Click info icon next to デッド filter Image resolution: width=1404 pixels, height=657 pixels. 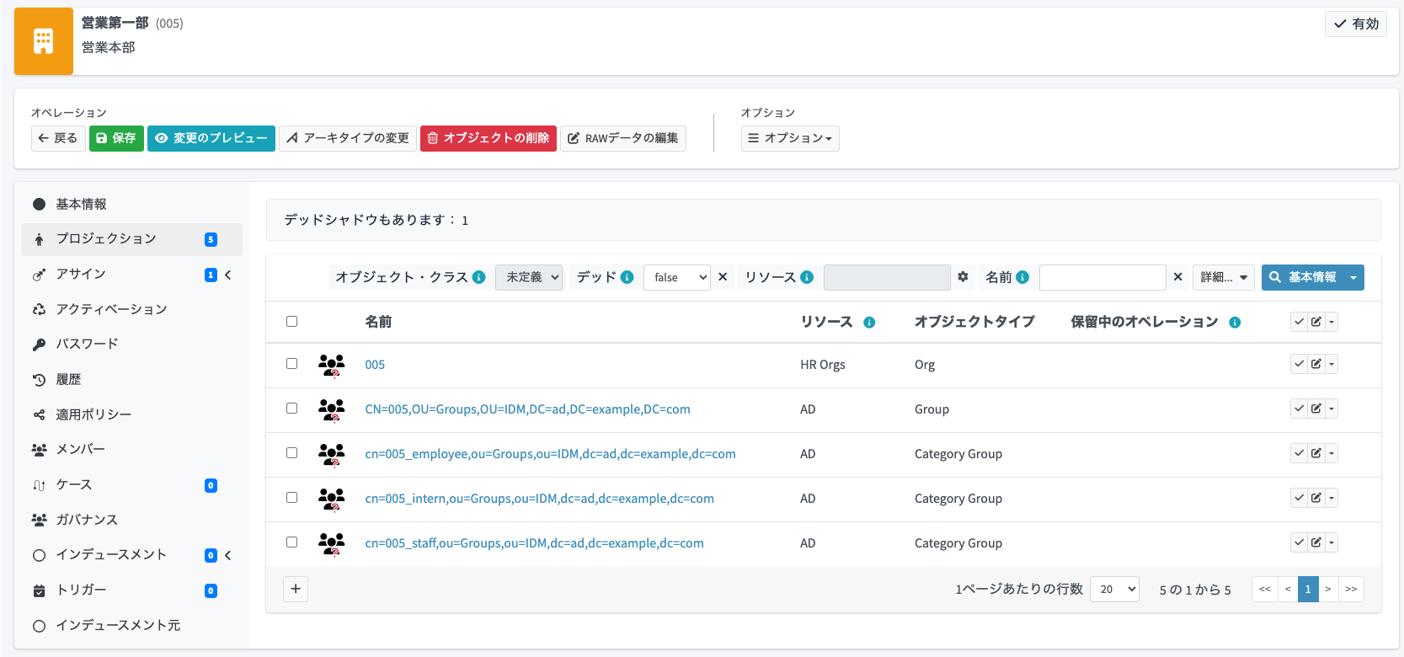pos(627,277)
